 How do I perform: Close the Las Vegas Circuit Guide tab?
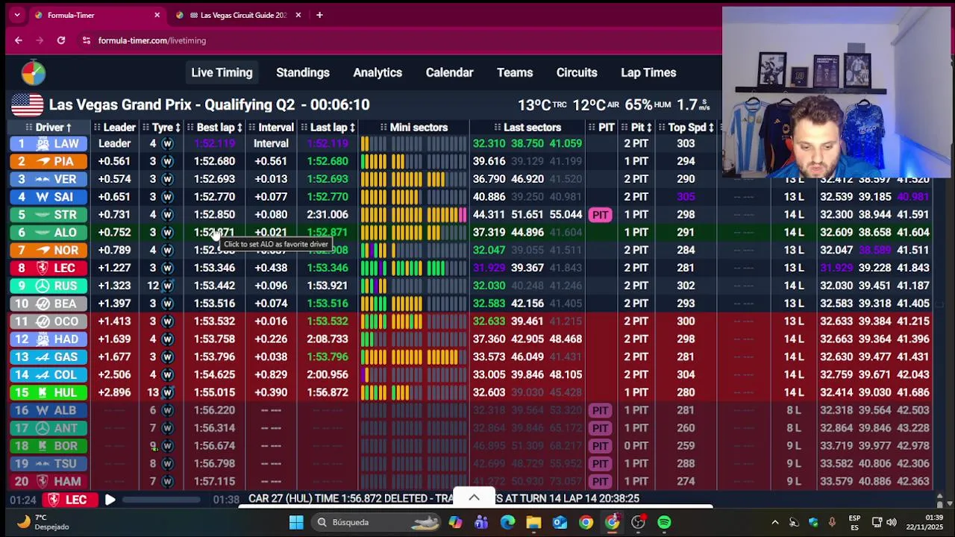(x=298, y=15)
